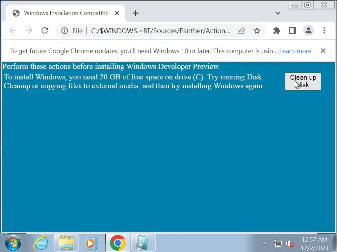Open the Chrome three-dot menu

pos(324,31)
